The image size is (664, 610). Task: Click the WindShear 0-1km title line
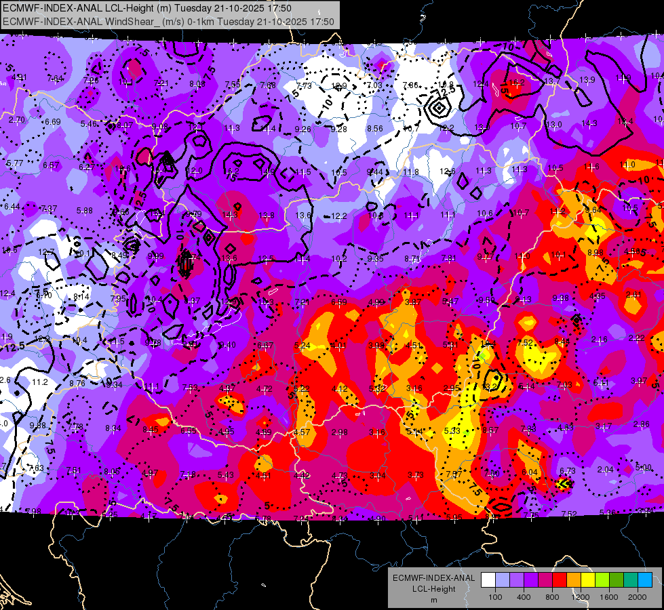[x=168, y=22]
